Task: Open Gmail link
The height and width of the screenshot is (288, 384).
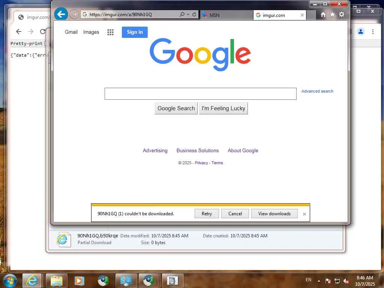Action: (71, 32)
